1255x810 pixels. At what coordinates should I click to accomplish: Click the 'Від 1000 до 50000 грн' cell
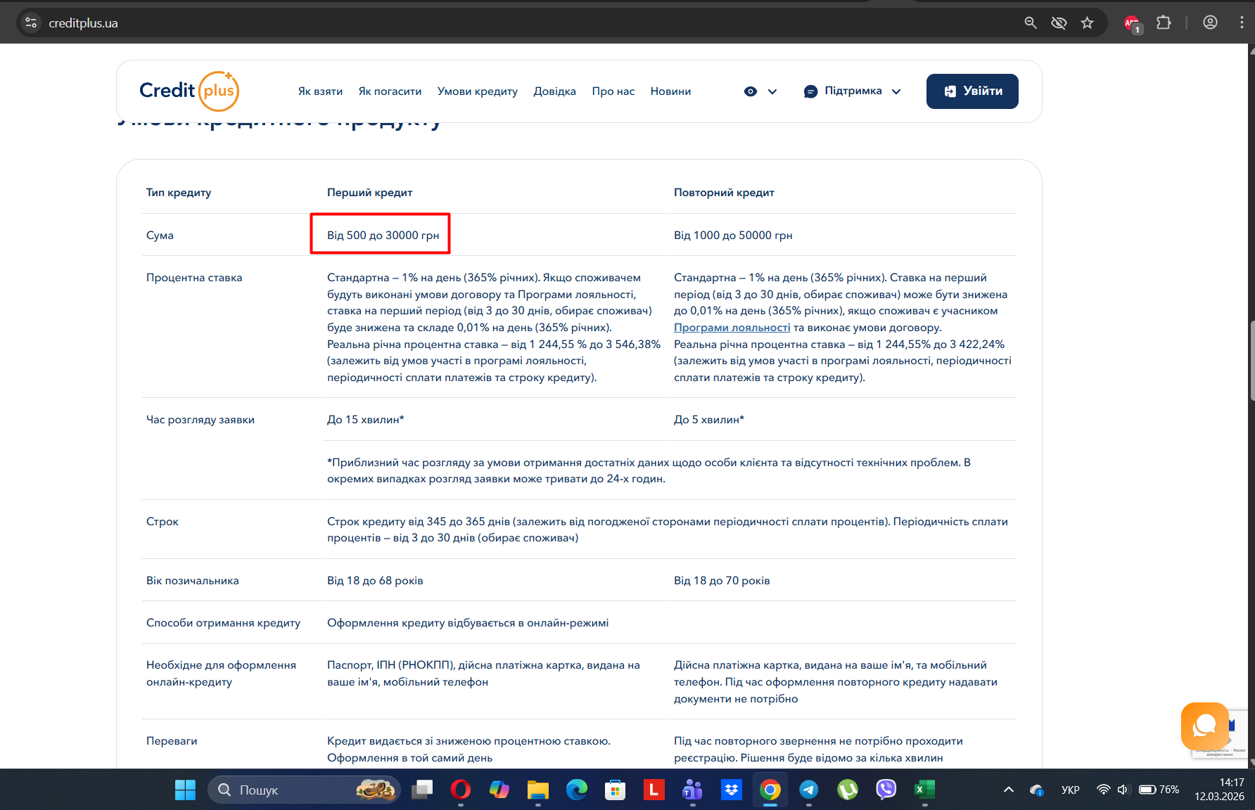[x=733, y=236]
